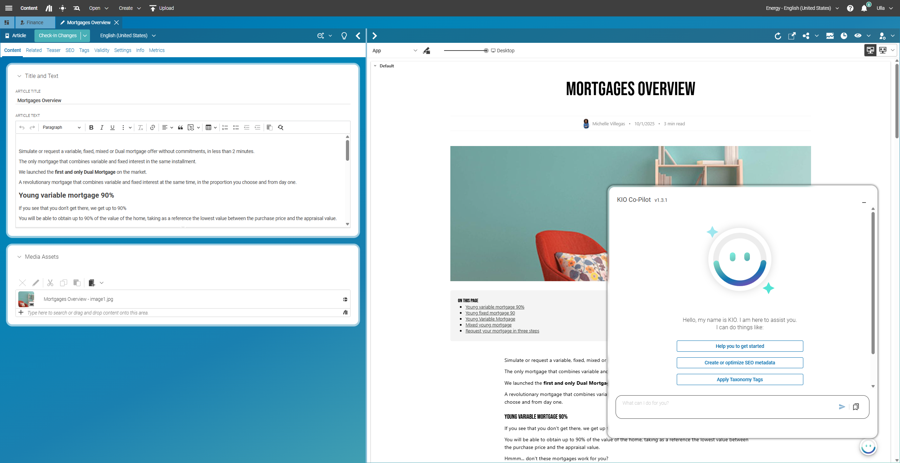900x463 pixels.
Task: Switch to the SEO tab
Action: [70, 50]
